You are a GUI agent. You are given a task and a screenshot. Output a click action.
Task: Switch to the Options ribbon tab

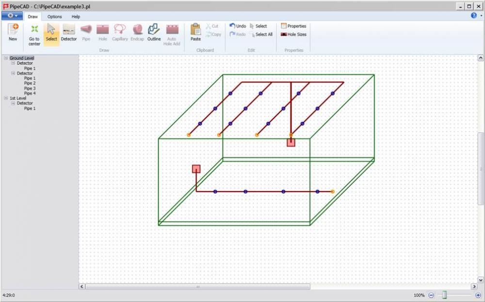tap(54, 16)
